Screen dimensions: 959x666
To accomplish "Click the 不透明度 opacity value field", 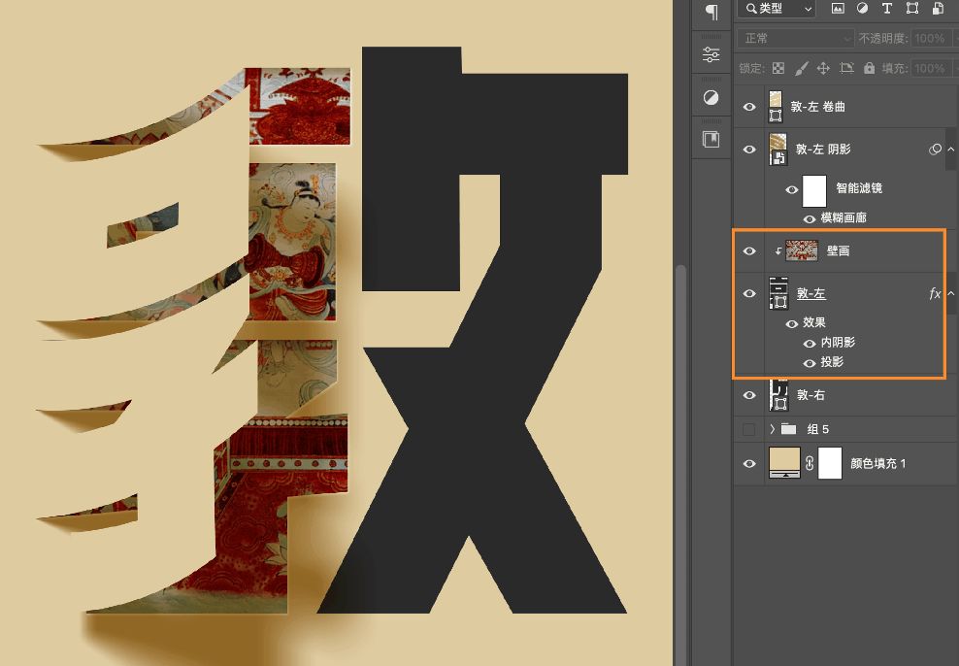I will click(x=932, y=38).
